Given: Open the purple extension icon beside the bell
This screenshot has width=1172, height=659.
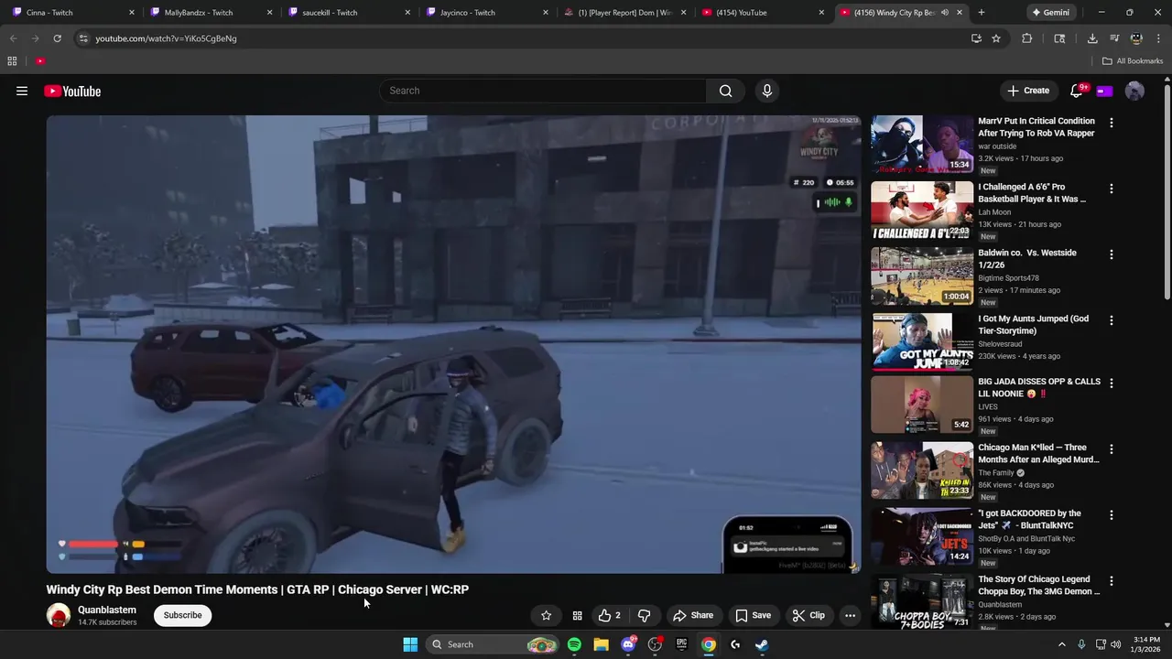Looking at the screenshot, I should (x=1104, y=91).
